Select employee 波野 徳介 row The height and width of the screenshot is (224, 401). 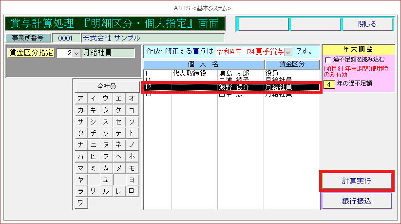pyautogui.click(x=231, y=87)
